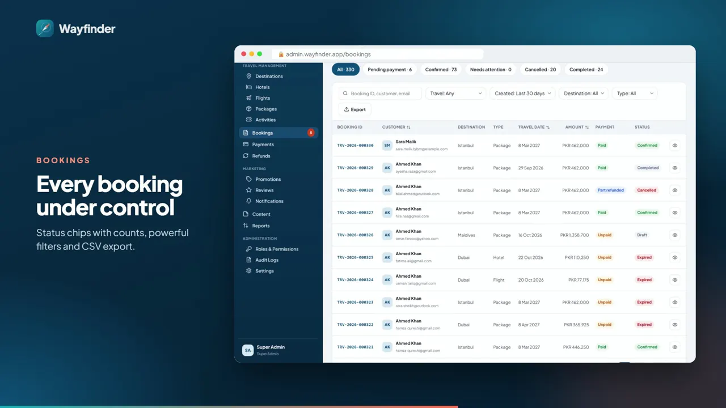Sort by the Customer column header
Screen dimensions: 726x408
(x=396, y=127)
